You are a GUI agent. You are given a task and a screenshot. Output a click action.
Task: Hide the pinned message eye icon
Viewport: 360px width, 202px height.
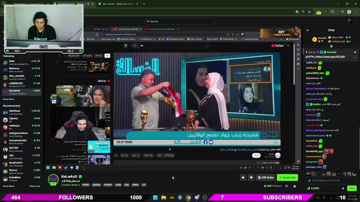click(x=355, y=52)
